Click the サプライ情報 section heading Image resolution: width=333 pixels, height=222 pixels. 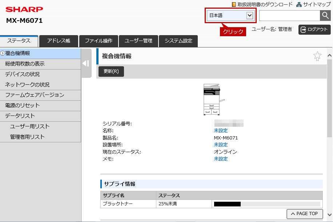click(120, 184)
